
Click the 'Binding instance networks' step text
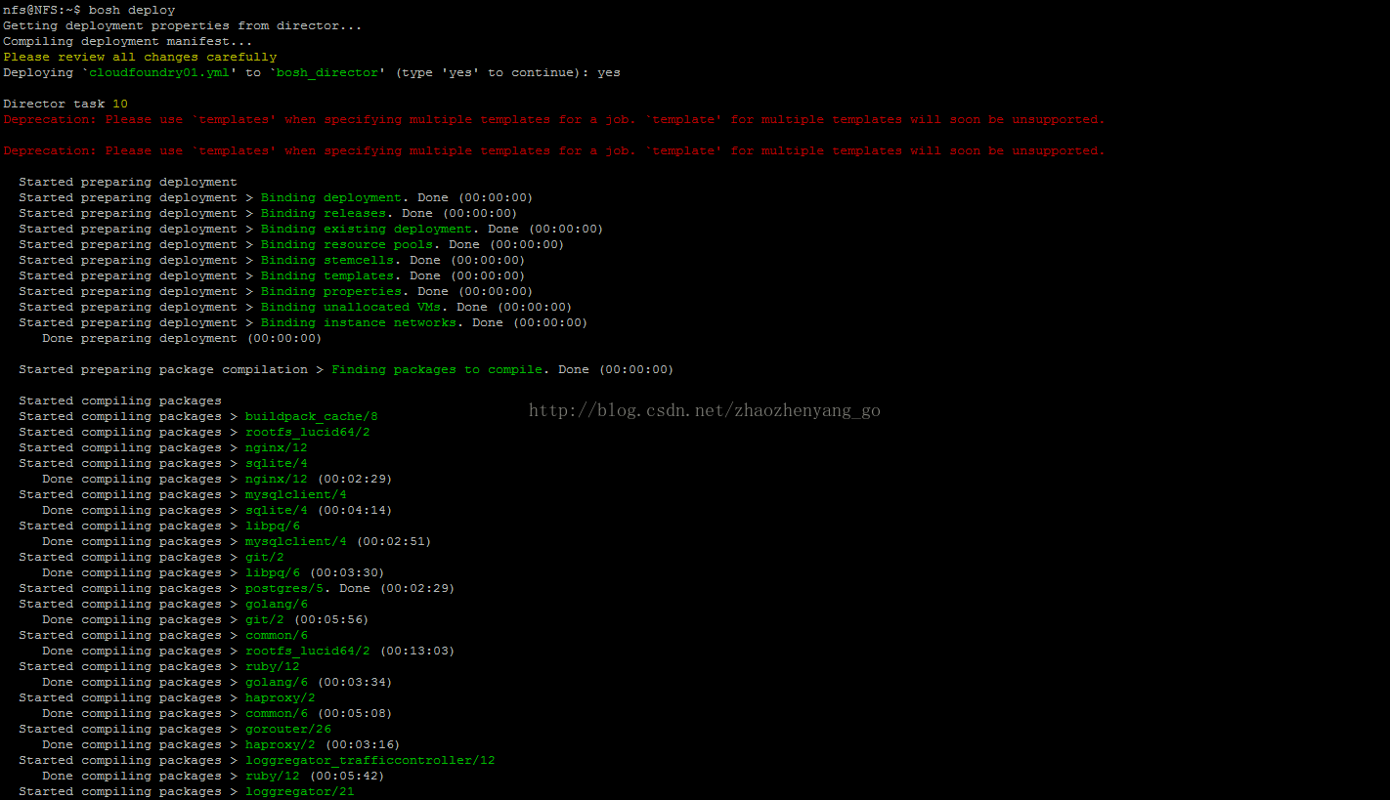359,322
